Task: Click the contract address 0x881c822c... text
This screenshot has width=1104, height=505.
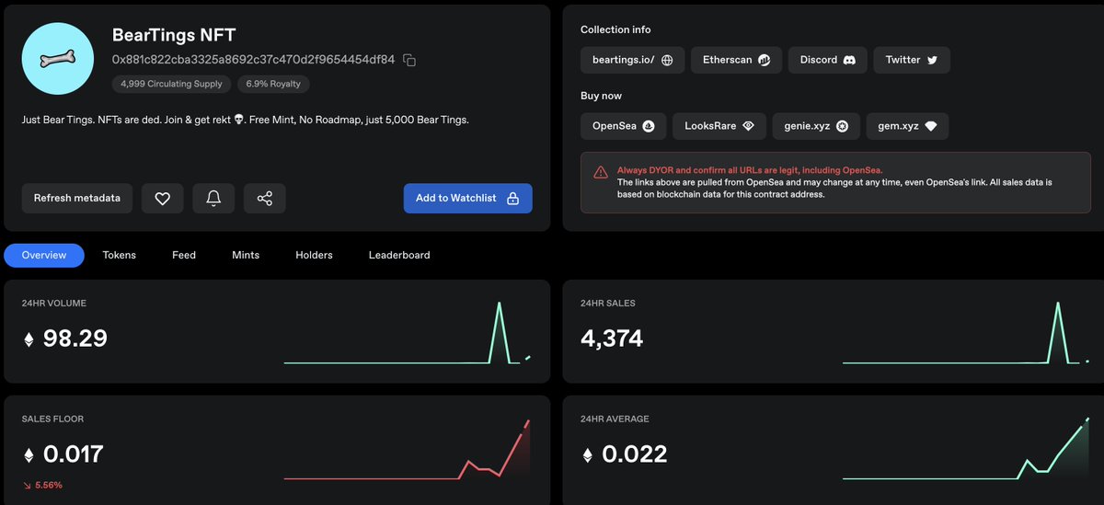Action: pos(253,60)
